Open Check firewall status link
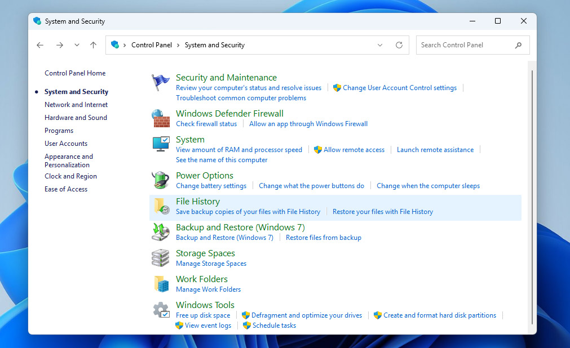 (206, 124)
